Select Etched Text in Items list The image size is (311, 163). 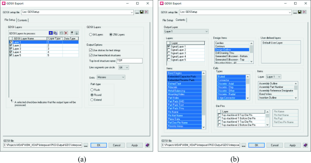click(184, 84)
